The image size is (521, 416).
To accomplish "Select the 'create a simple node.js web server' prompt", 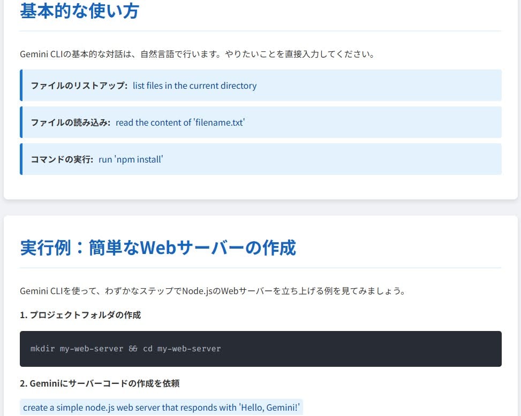I will pos(162,407).
